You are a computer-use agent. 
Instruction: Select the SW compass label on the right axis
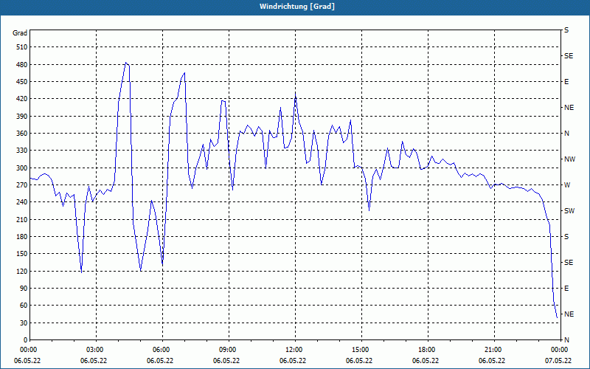[569, 211]
